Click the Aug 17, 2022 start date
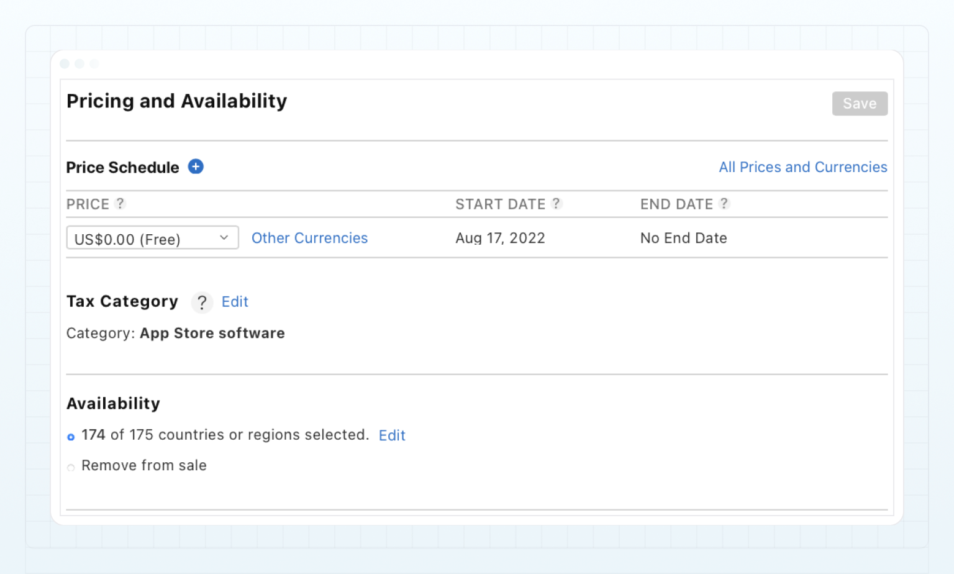Screen dimensions: 954x574 click(500, 238)
